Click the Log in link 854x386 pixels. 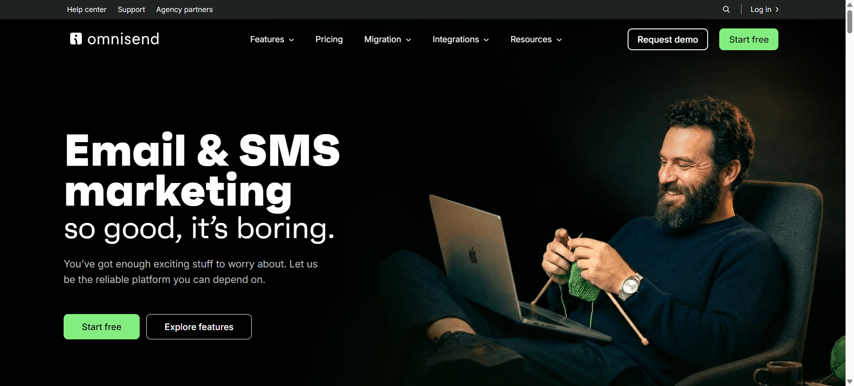761,9
